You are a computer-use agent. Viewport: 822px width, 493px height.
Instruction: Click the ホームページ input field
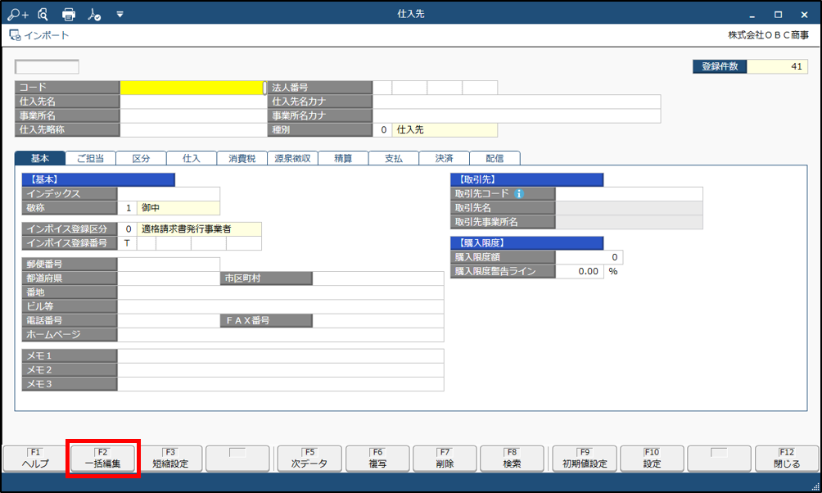click(x=281, y=335)
